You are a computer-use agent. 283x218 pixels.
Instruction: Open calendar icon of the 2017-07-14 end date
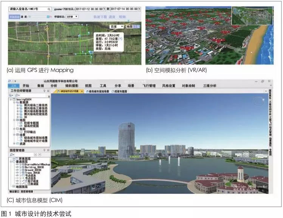click(139, 9)
